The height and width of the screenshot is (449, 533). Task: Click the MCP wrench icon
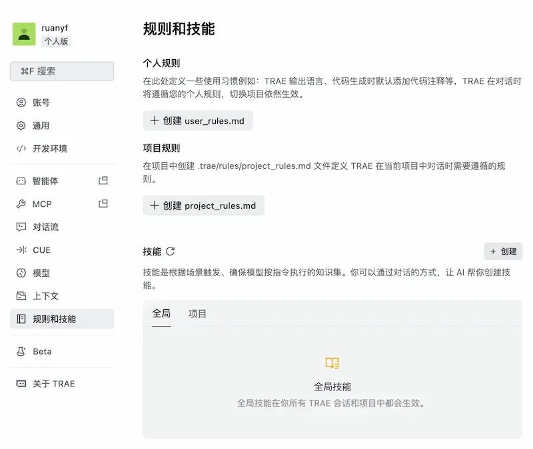click(x=21, y=204)
